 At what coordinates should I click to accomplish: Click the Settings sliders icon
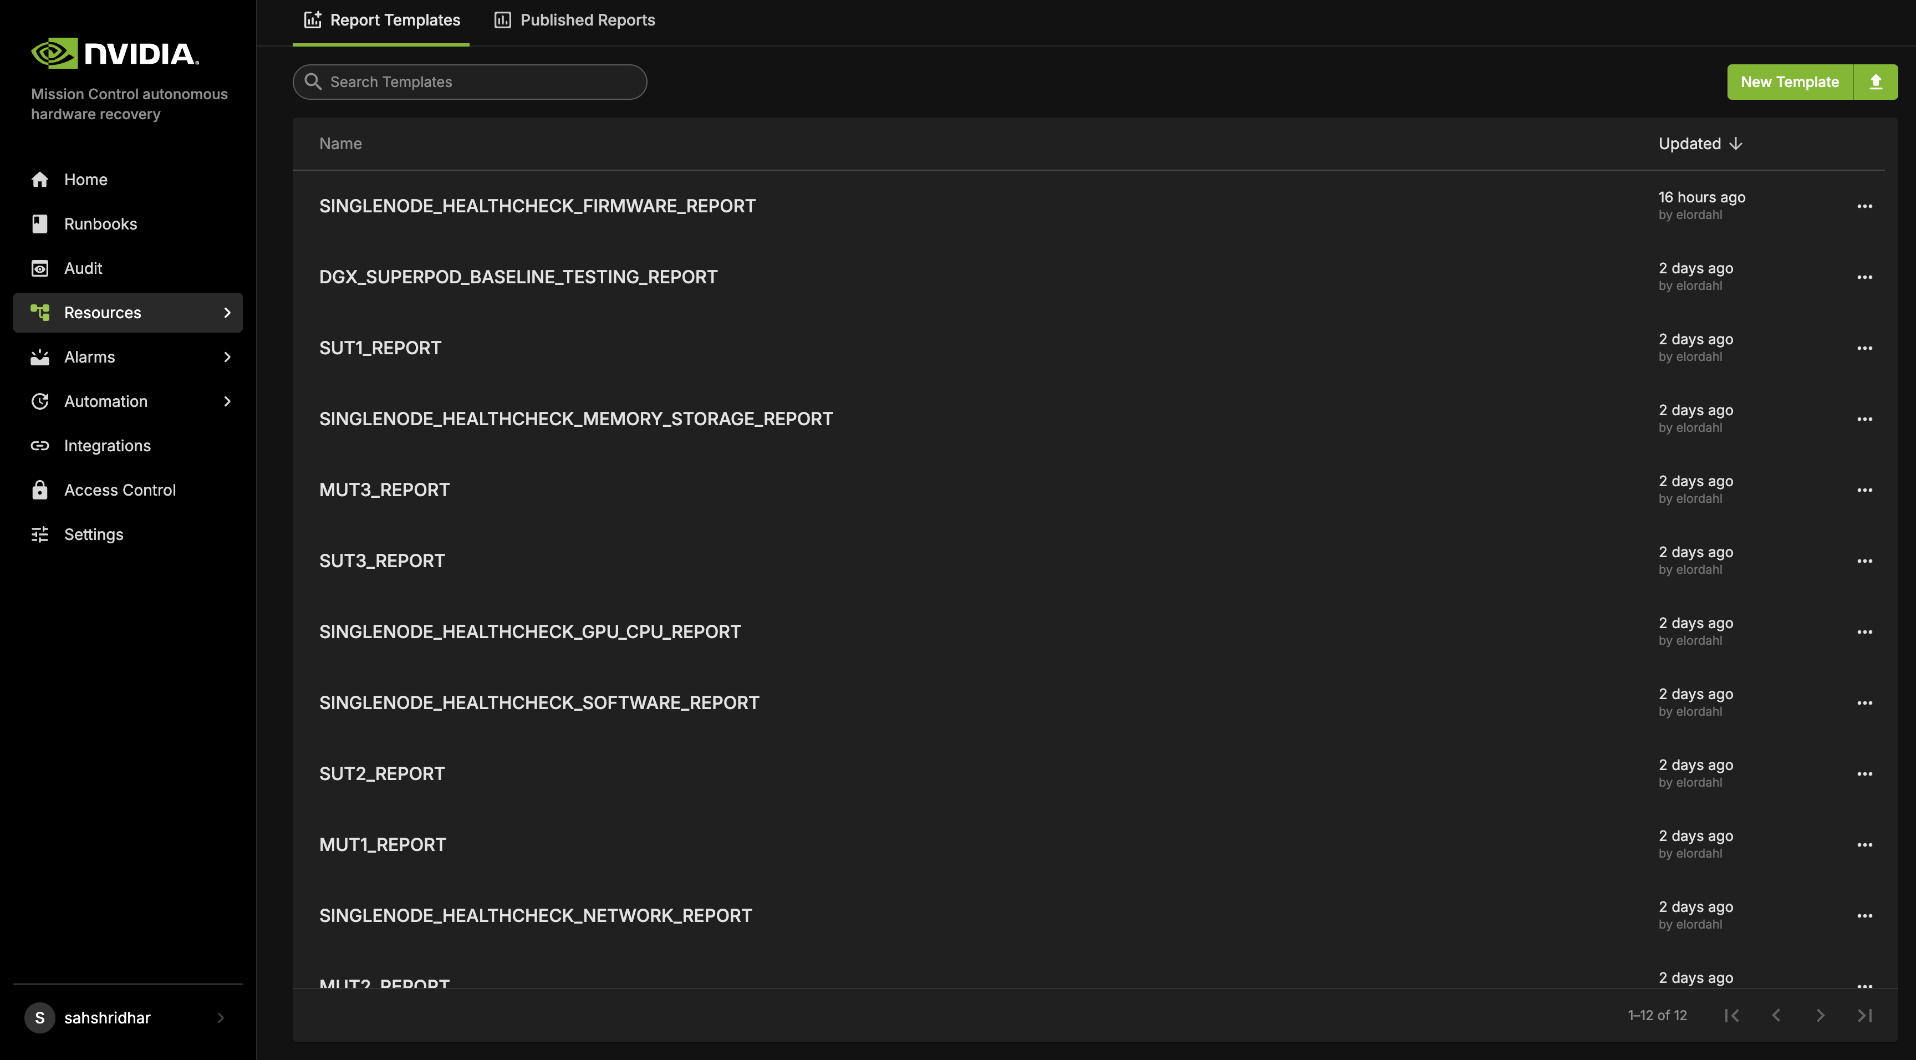(x=40, y=534)
